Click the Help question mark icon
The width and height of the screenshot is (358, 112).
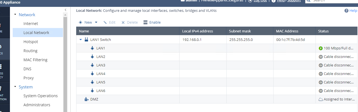(x=346, y=11)
